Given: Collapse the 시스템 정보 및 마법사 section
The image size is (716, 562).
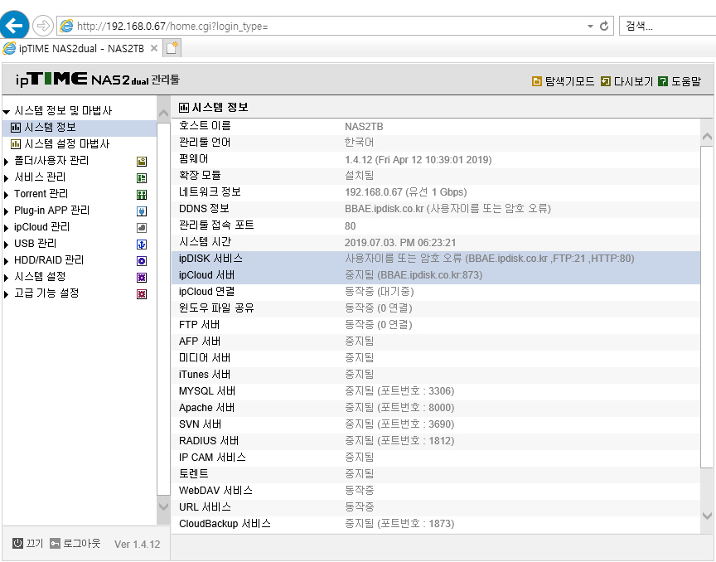Looking at the screenshot, I should pos(7,111).
